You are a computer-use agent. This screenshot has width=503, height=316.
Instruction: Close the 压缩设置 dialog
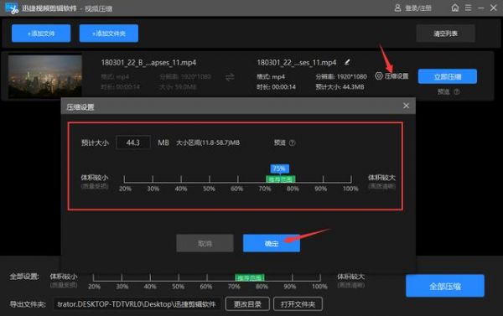pos(406,106)
